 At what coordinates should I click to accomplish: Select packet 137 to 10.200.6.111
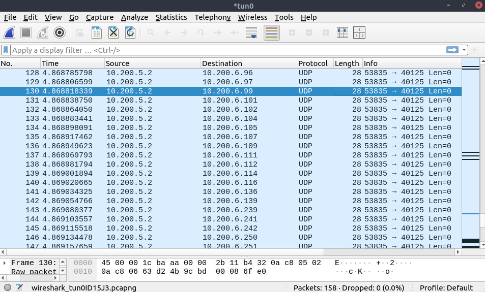(231, 155)
